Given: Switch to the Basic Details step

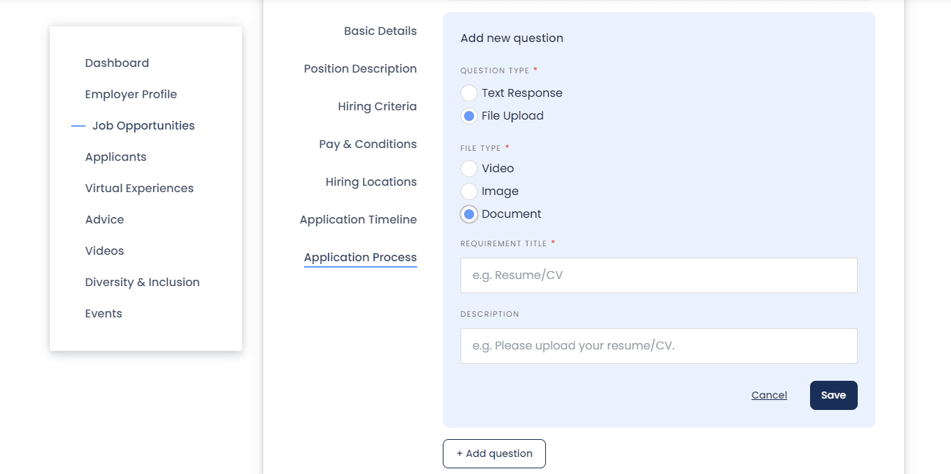Looking at the screenshot, I should click(x=380, y=31).
